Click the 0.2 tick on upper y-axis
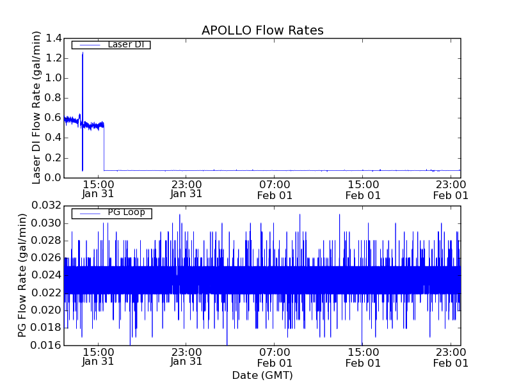512x384 pixels. (52, 157)
